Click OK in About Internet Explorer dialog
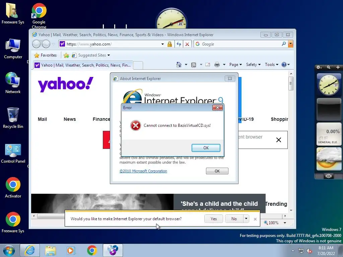This screenshot has width=343, height=257. pyautogui.click(x=217, y=171)
